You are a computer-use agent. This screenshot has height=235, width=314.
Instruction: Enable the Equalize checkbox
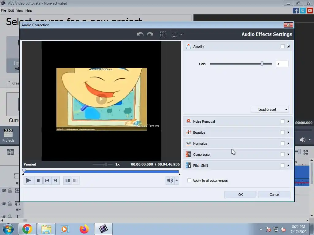pyautogui.click(x=282, y=132)
